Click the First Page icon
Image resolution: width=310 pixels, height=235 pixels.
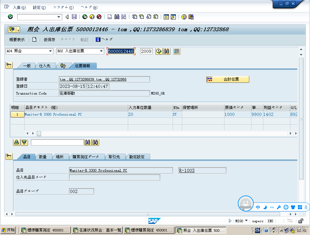coord(134,17)
